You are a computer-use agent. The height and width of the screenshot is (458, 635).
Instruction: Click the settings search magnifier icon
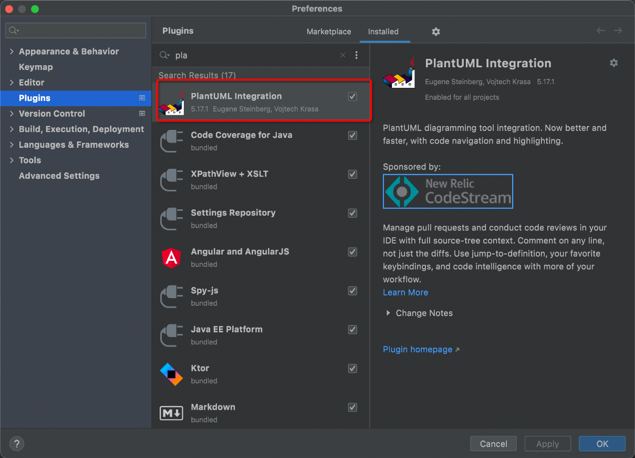[x=14, y=30]
